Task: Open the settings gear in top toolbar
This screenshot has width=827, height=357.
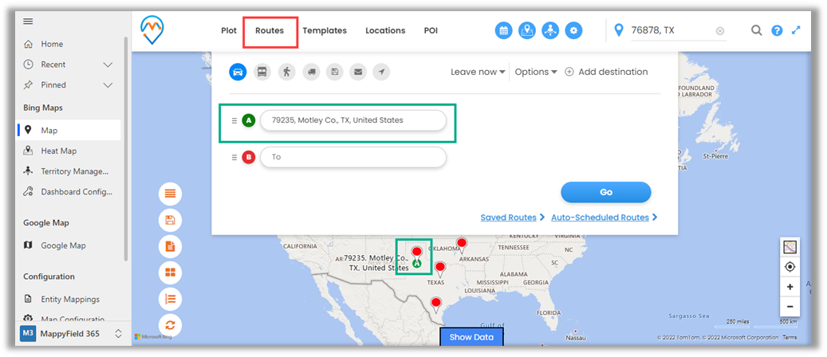Action: 573,31
